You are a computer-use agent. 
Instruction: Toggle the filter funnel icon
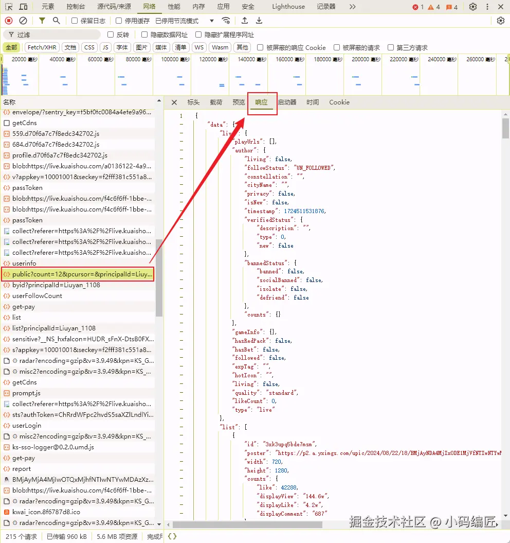42,21
